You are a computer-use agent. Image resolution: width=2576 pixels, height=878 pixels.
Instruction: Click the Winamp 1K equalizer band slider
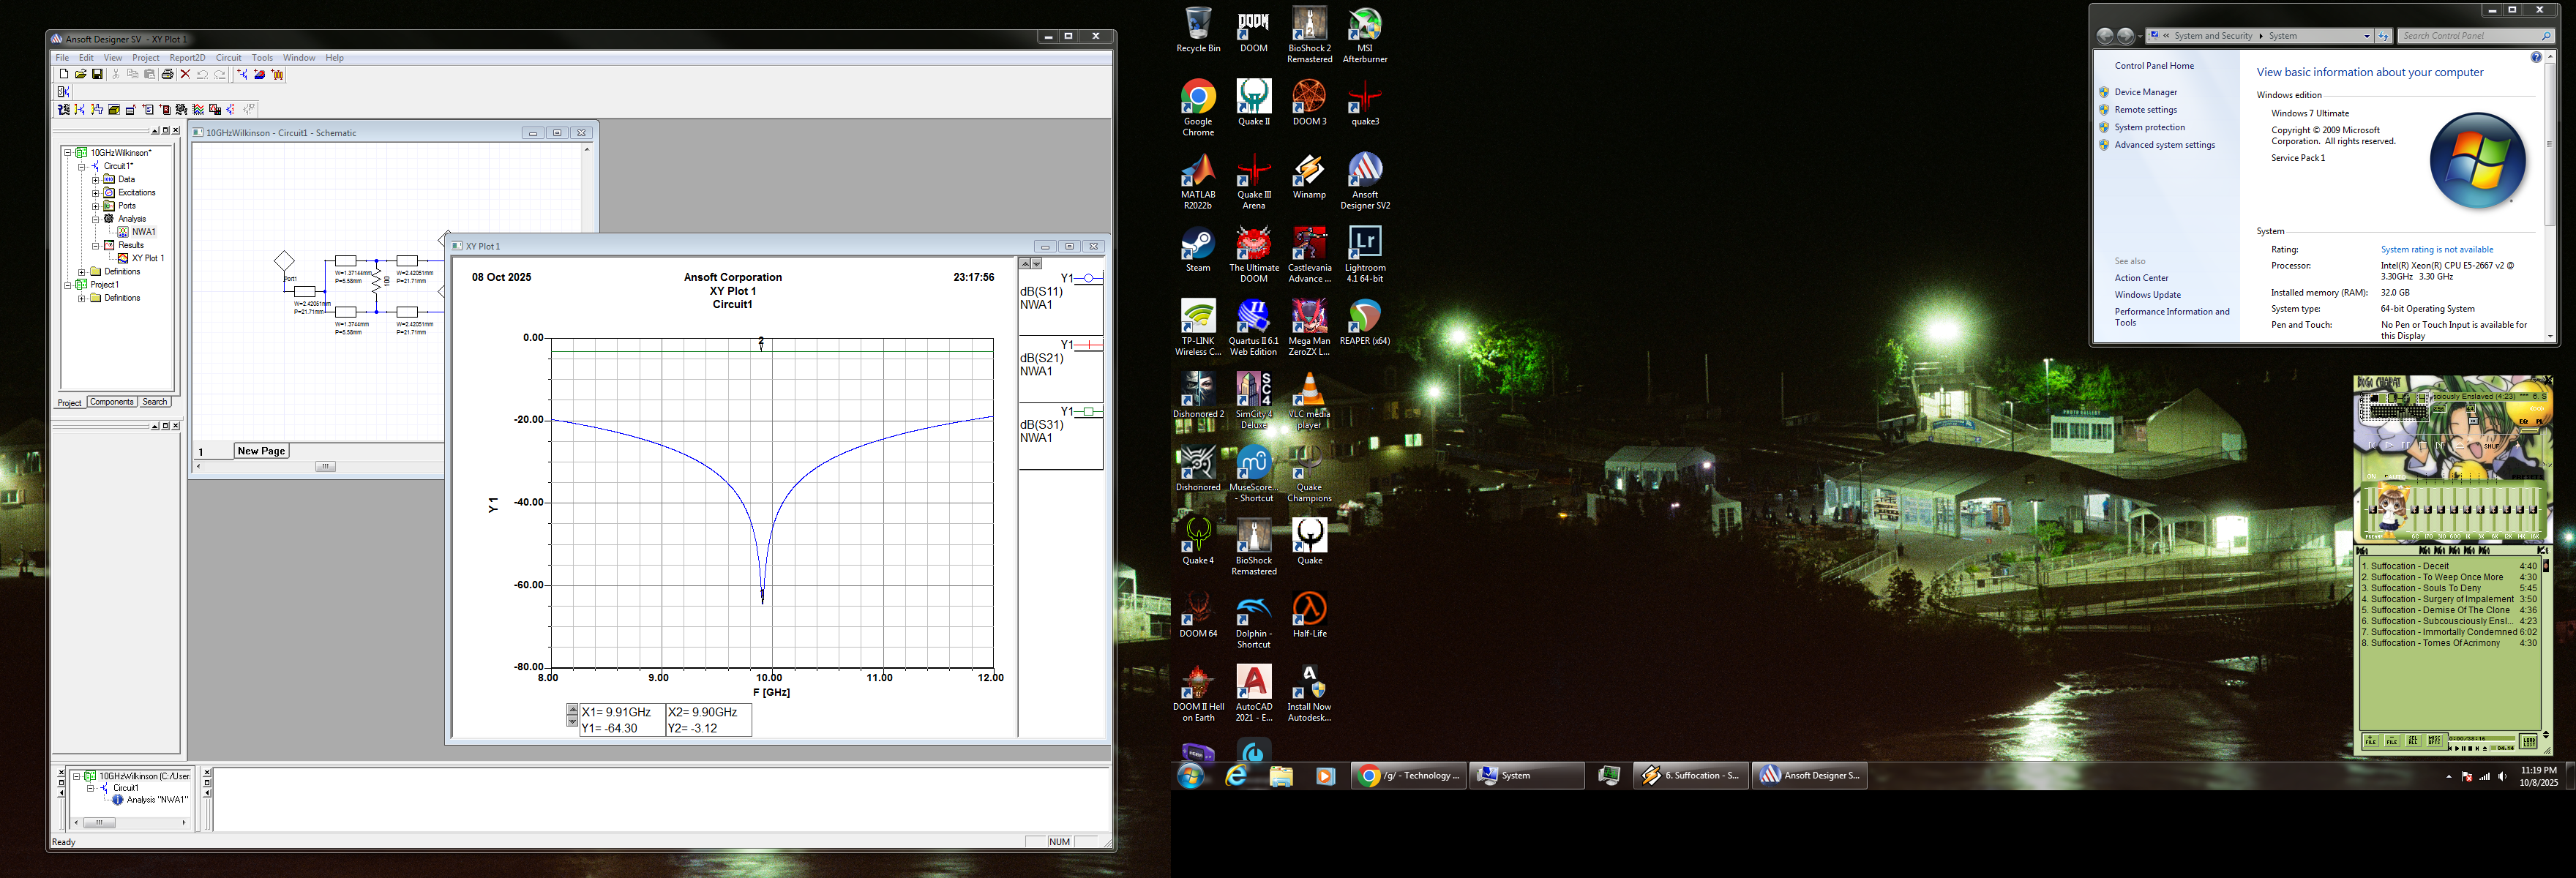tap(2467, 510)
